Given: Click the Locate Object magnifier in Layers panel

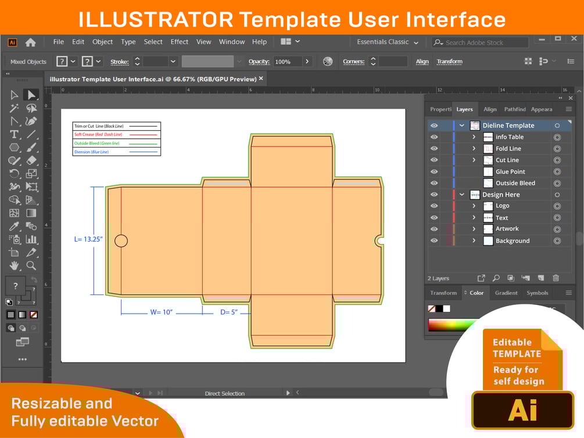Looking at the screenshot, I should tap(496, 278).
